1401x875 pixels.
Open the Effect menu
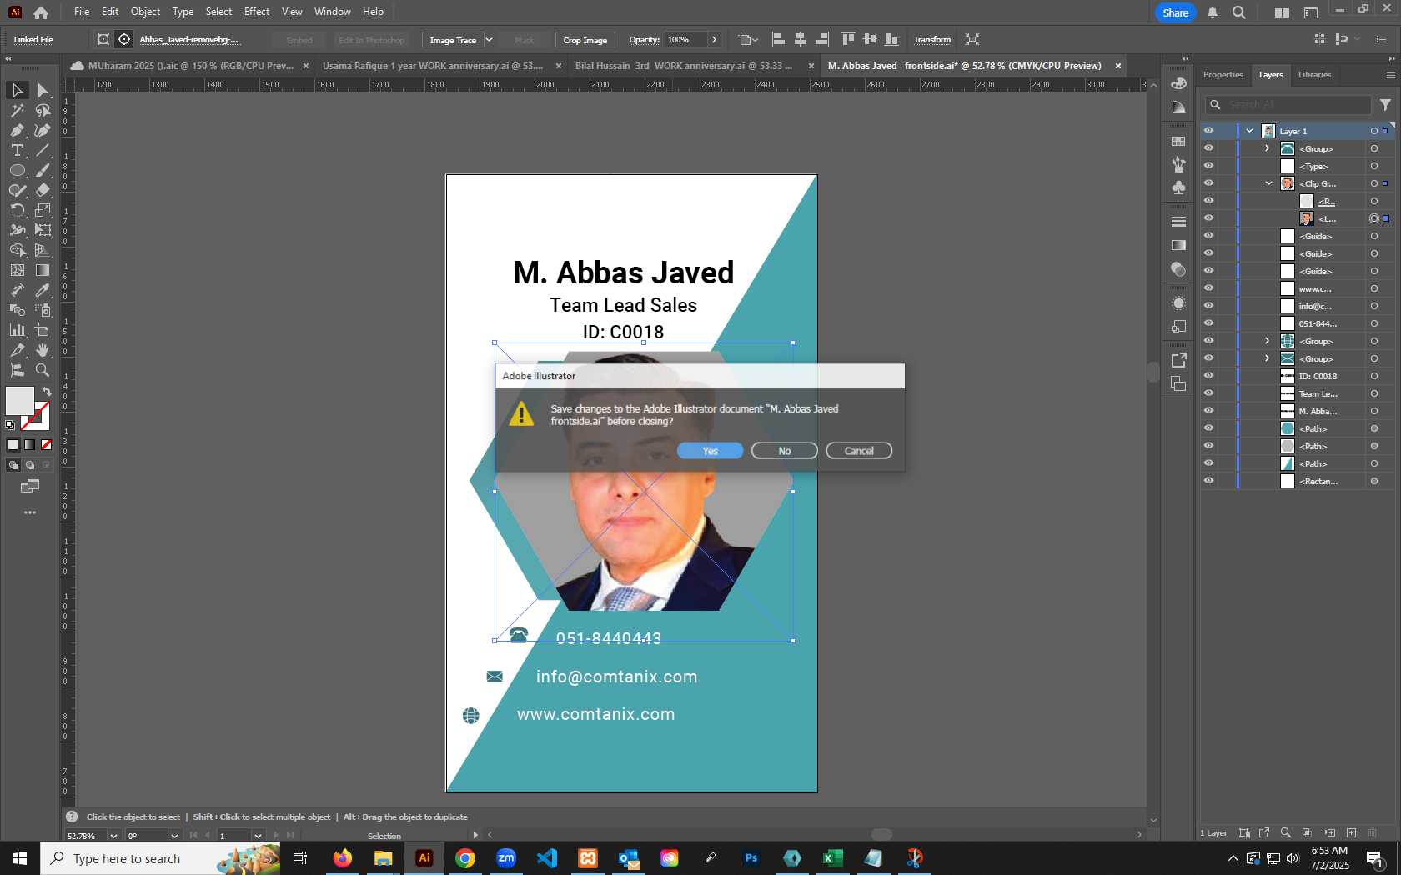(x=257, y=12)
